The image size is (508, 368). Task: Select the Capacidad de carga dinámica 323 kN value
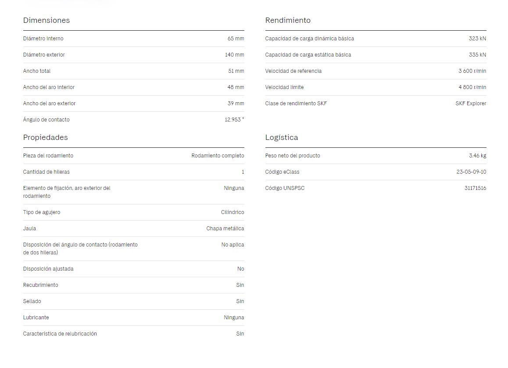coord(477,39)
